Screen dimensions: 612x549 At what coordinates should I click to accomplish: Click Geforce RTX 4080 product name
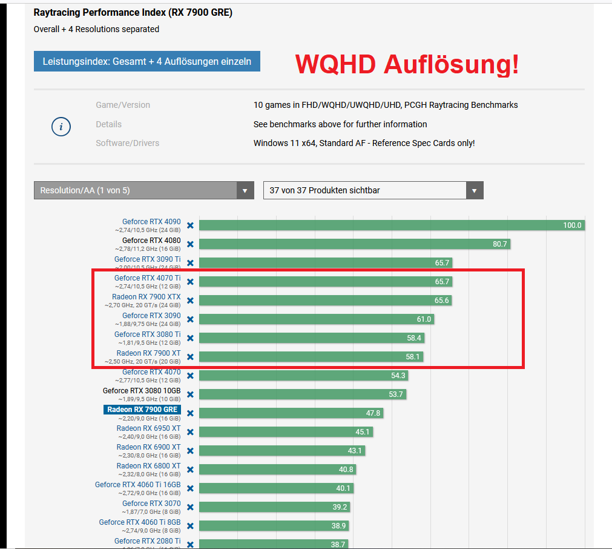pyautogui.click(x=151, y=241)
